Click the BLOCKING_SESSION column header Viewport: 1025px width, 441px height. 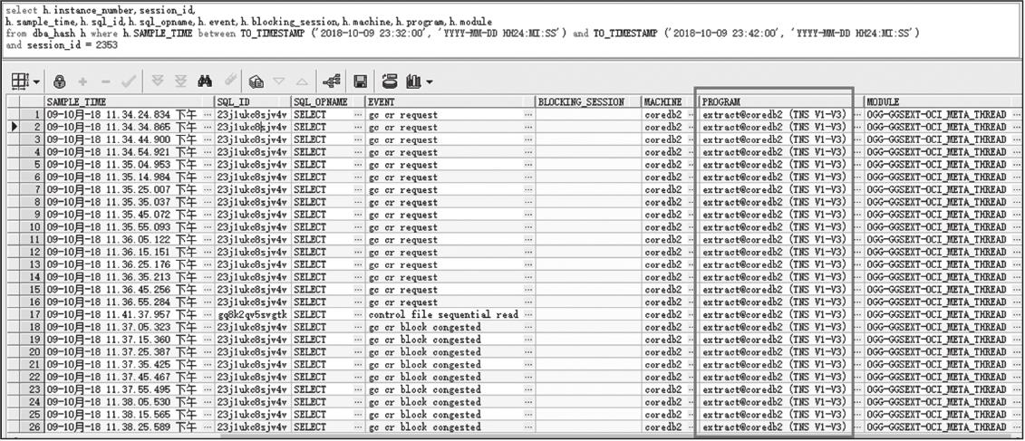click(x=587, y=102)
